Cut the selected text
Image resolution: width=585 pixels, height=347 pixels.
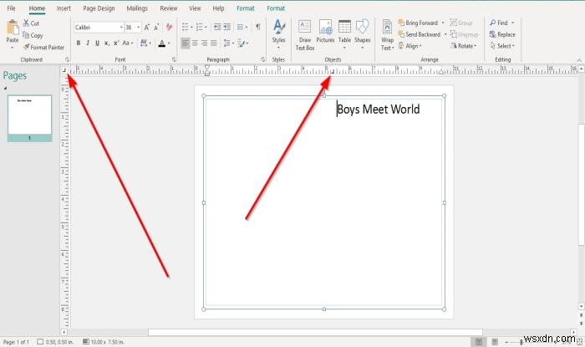pos(31,23)
